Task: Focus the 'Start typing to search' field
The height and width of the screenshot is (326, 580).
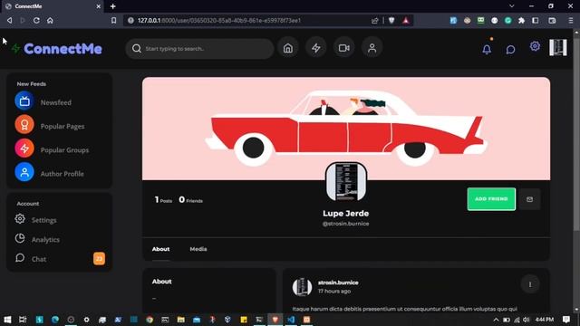Action: [199, 48]
